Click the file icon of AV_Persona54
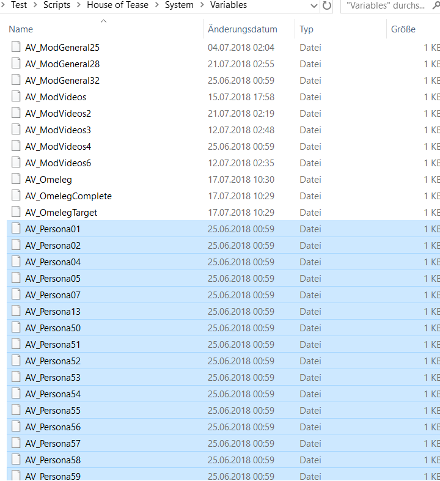 click(16, 394)
